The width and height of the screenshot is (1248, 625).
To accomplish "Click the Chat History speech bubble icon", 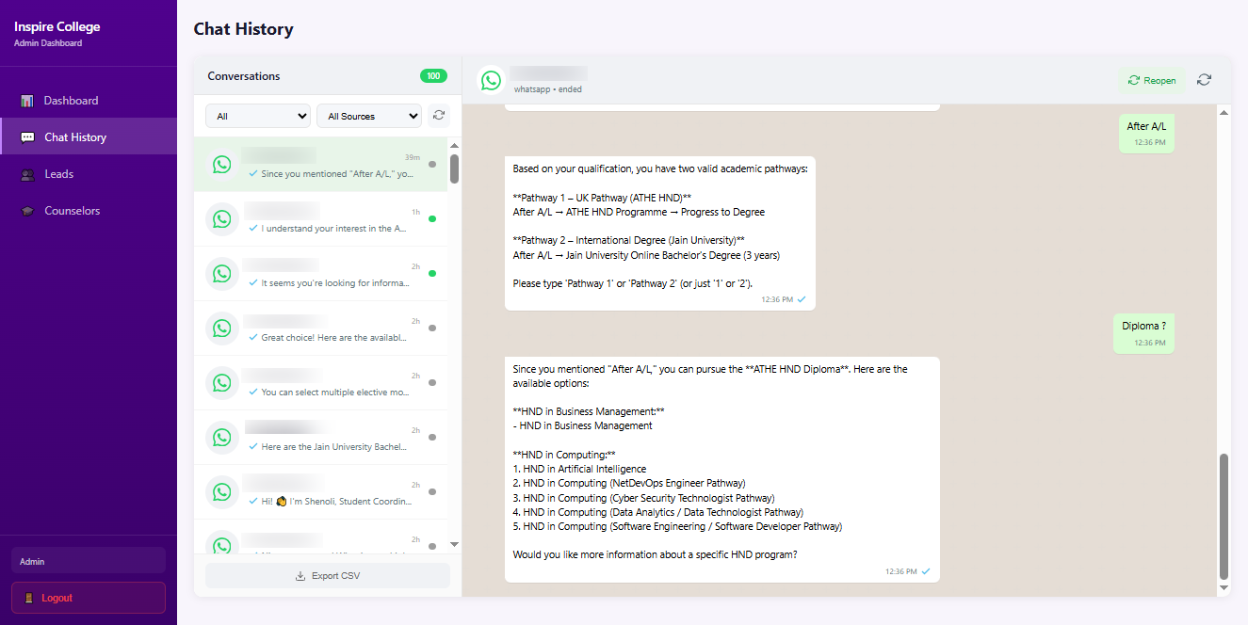I will point(27,137).
